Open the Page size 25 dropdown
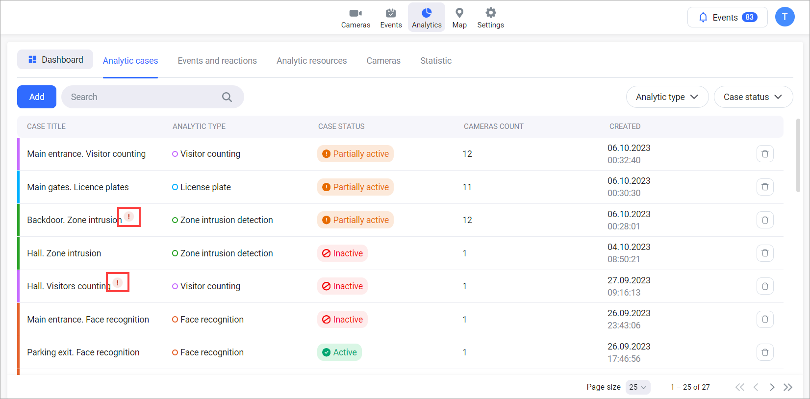 point(637,387)
